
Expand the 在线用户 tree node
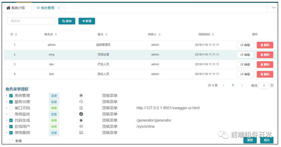click(6, 126)
